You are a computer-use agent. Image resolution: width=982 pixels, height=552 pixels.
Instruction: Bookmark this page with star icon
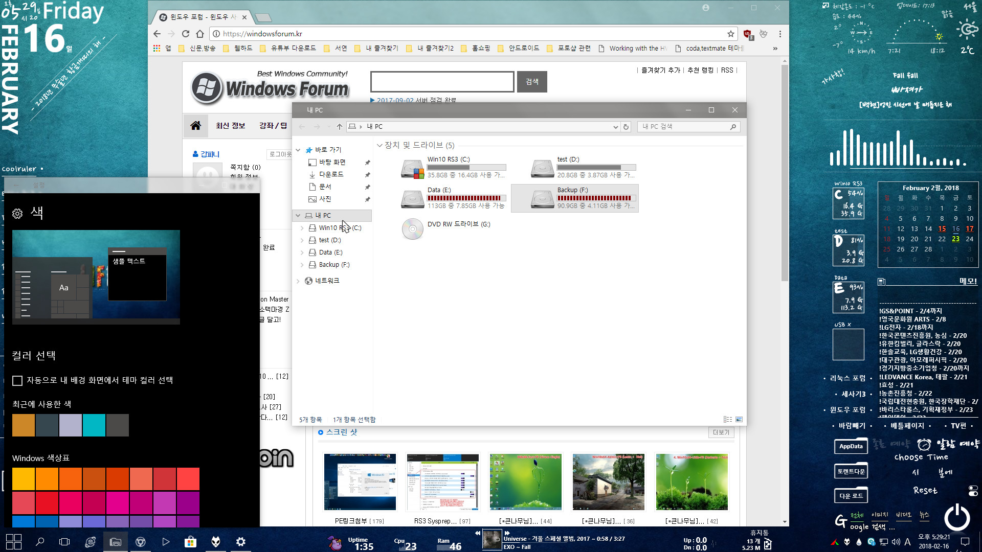click(731, 34)
